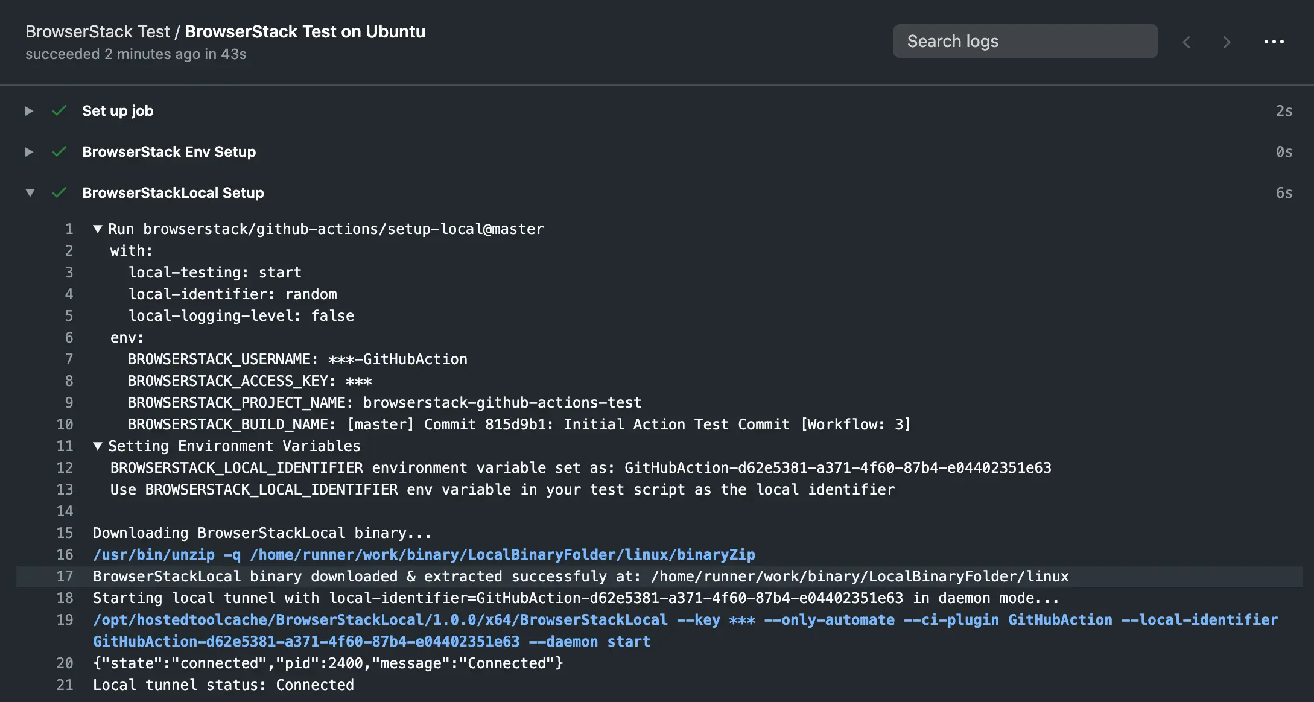Image resolution: width=1314 pixels, height=702 pixels.
Task: Click line number 21 of the log
Action: point(65,685)
